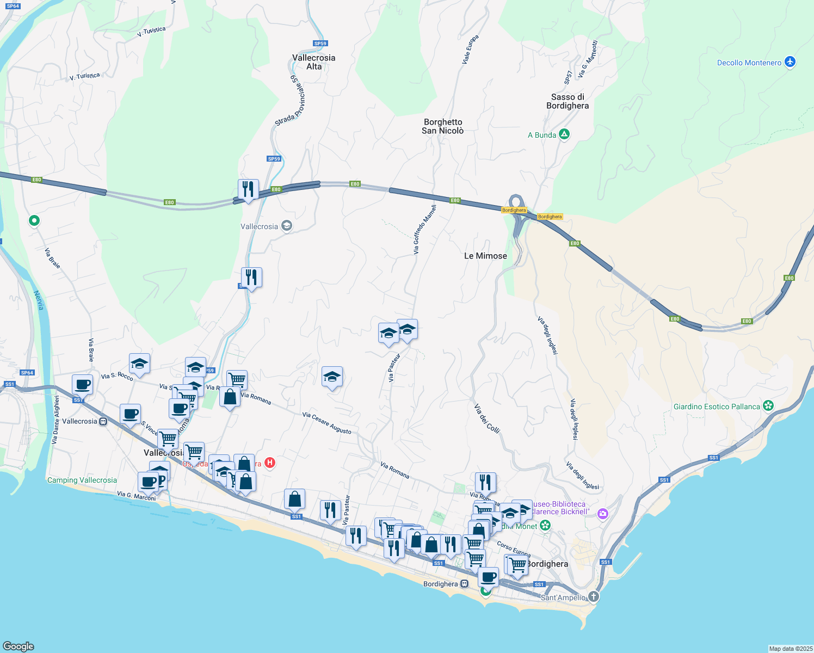The height and width of the screenshot is (653, 814).
Task: Click the Bordighera train station icon
Action: pos(464,584)
